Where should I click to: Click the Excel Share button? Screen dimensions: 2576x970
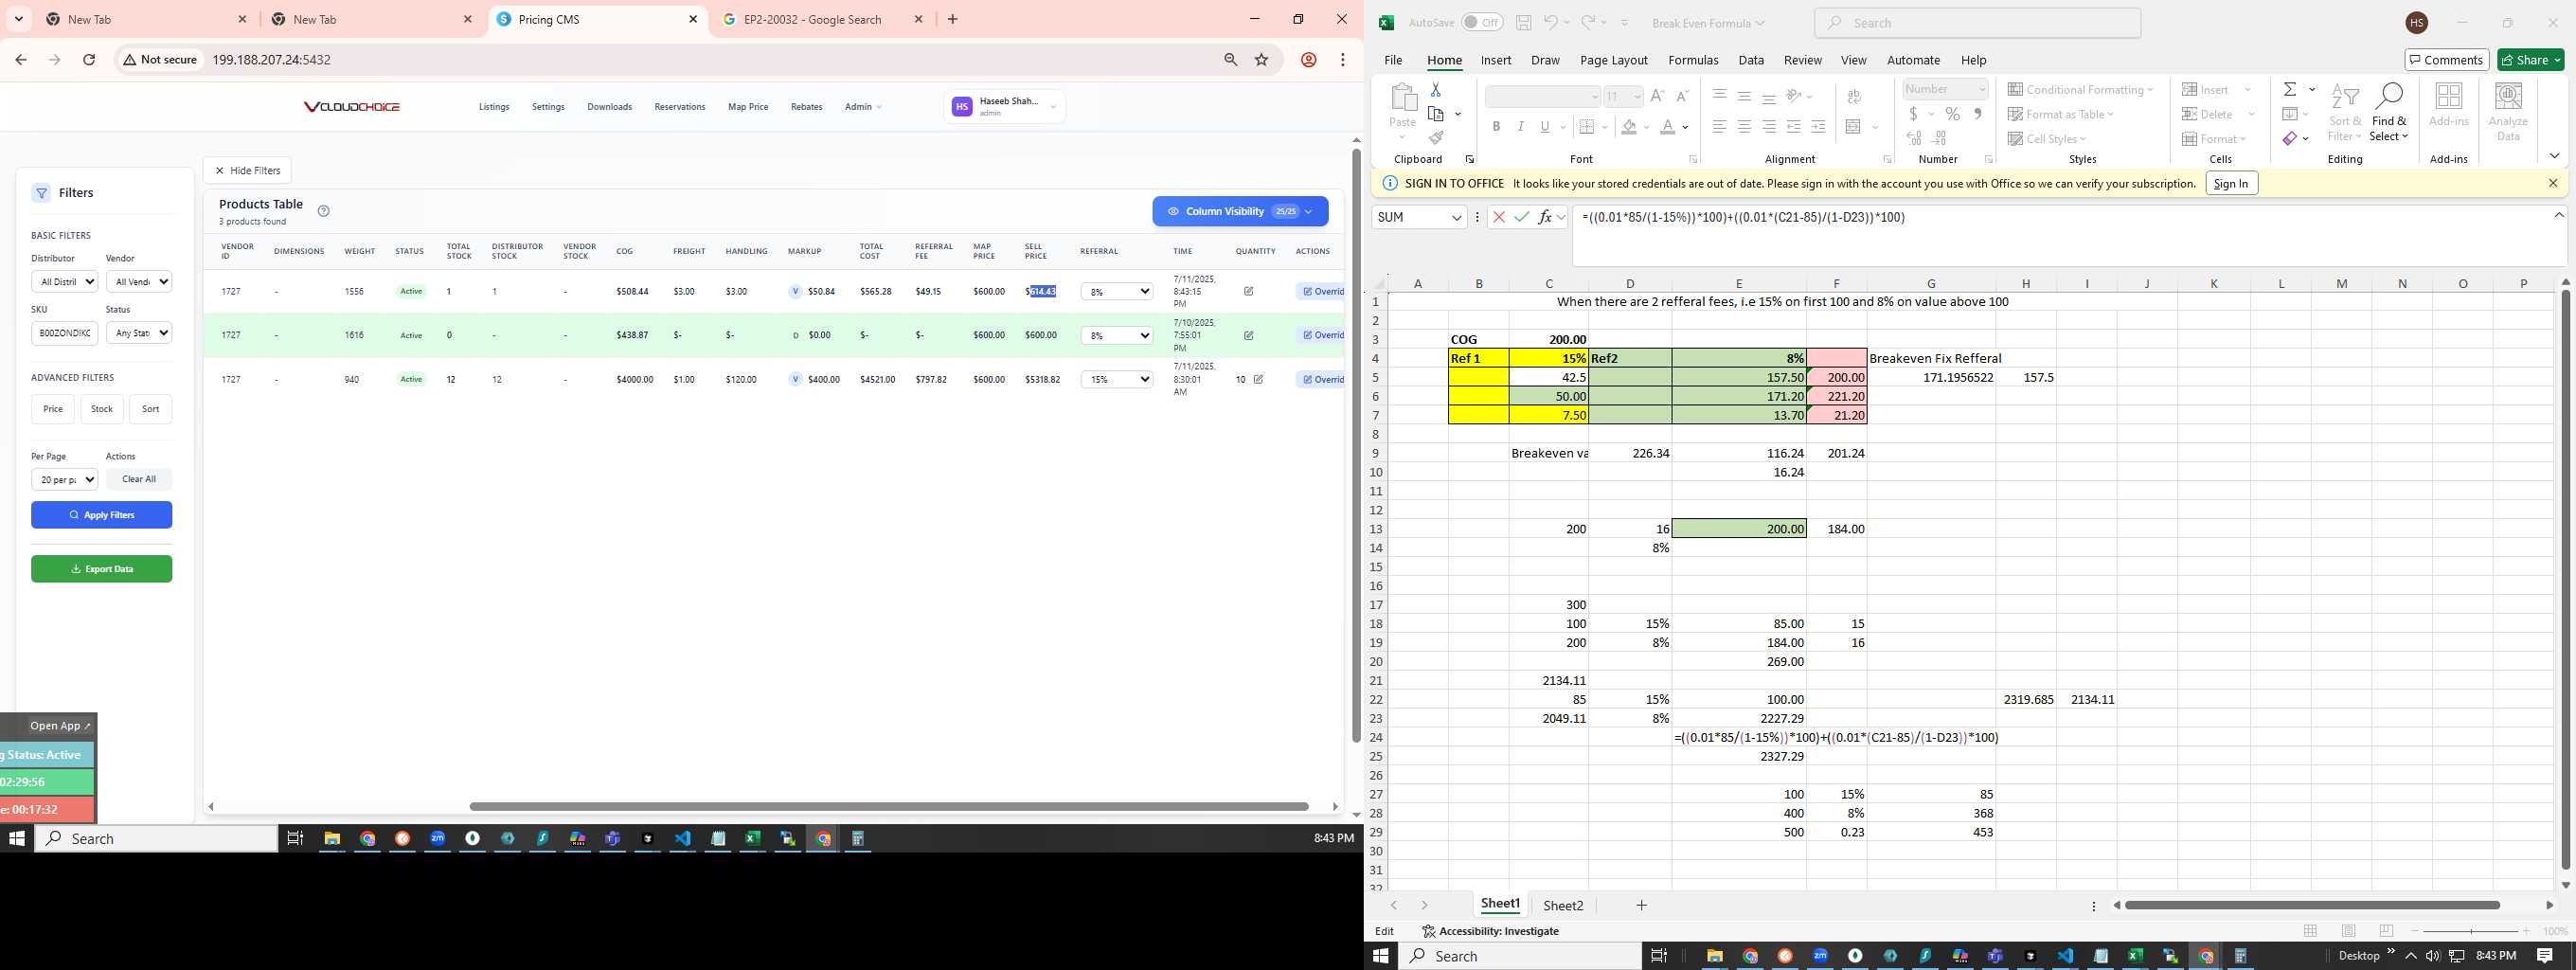click(2530, 60)
